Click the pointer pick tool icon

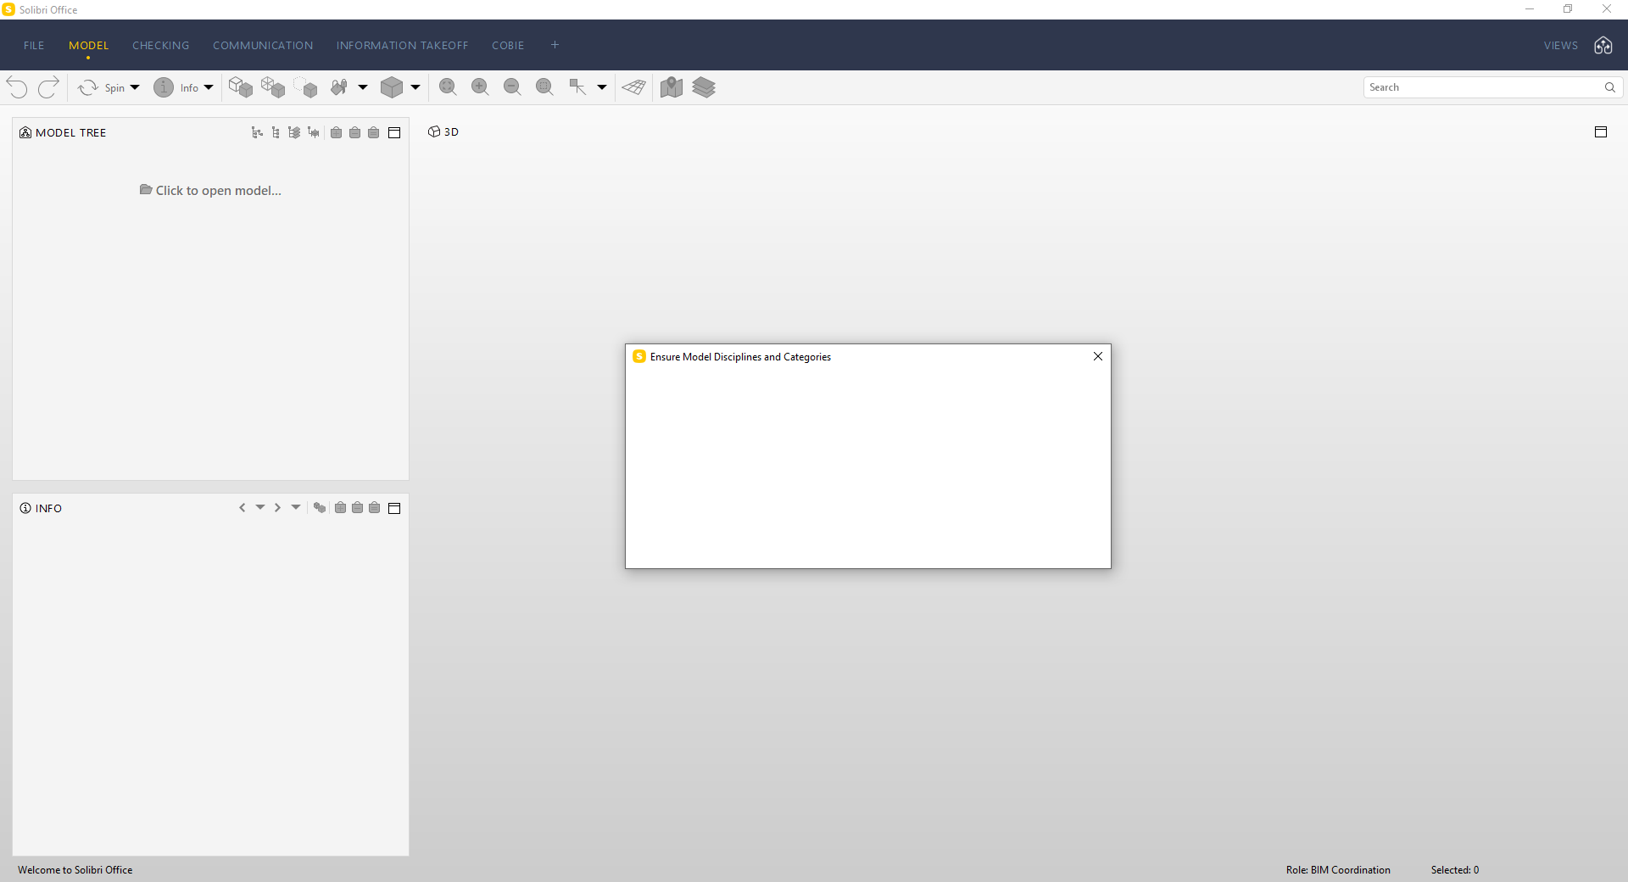pos(577,87)
